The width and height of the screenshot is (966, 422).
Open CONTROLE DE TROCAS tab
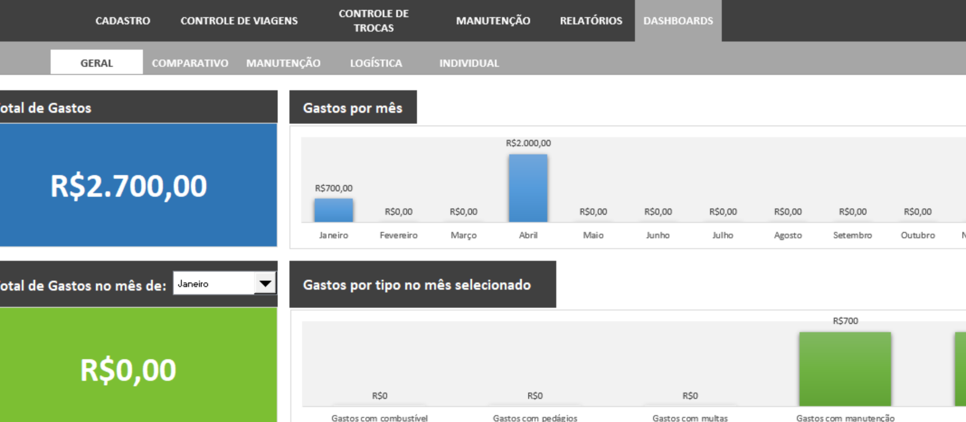373,21
